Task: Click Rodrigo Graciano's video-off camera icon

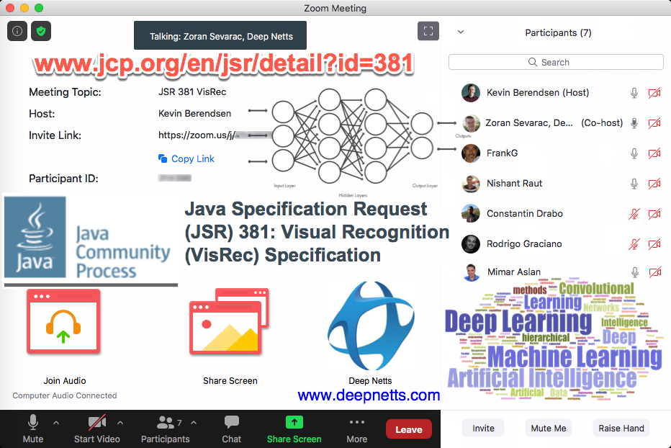Action: click(x=654, y=243)
